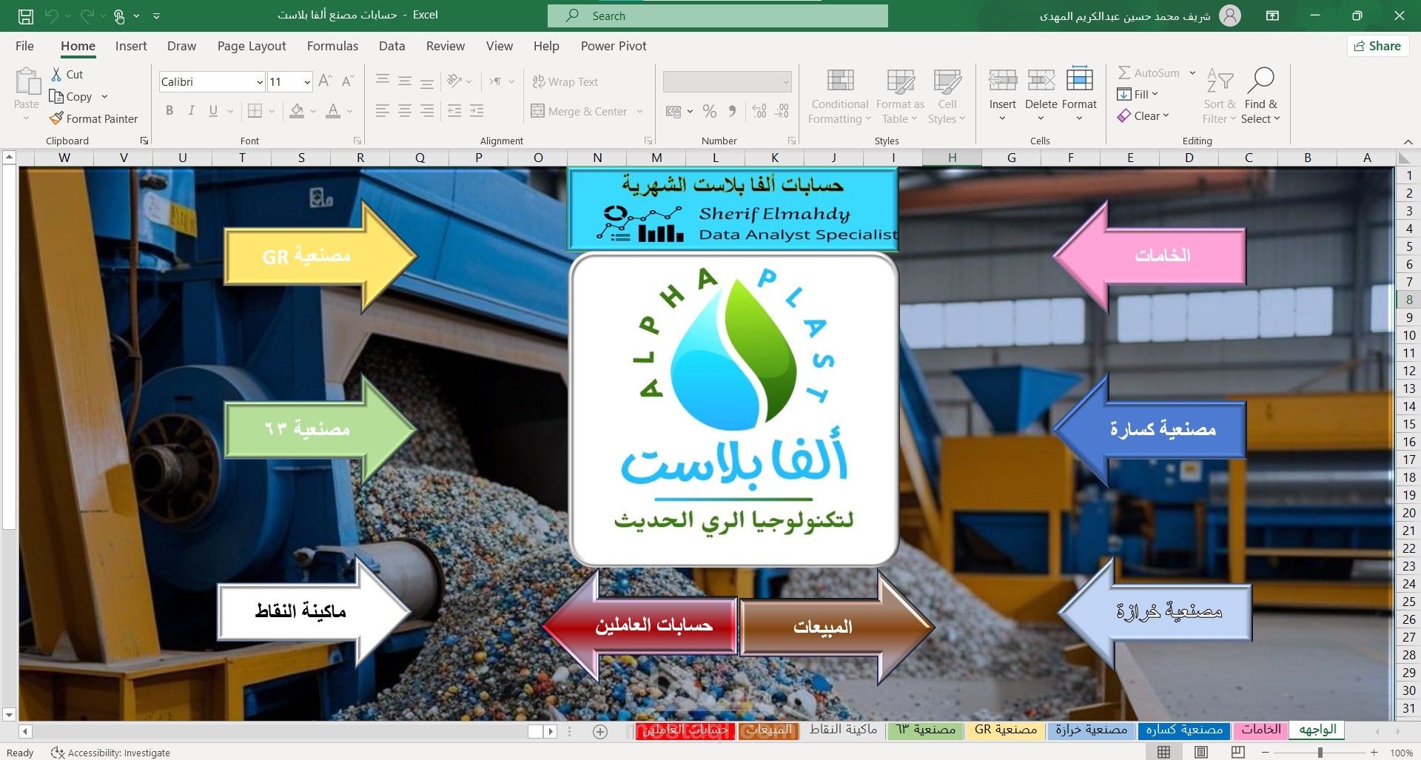Click the Decrease Decimal icon
Image resolution: width=1421 pixels, height=760 pixels.
coord(782,111)
